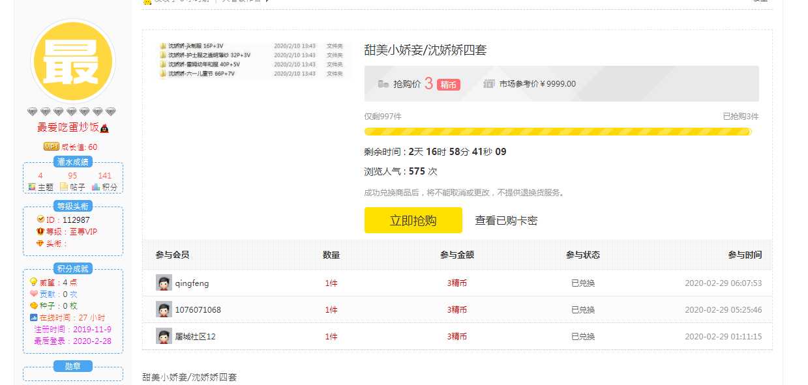Image resolution: width=808 pixels, height=385 pixels.
Task: Click the points count 141
Action: tap(105, 176)
